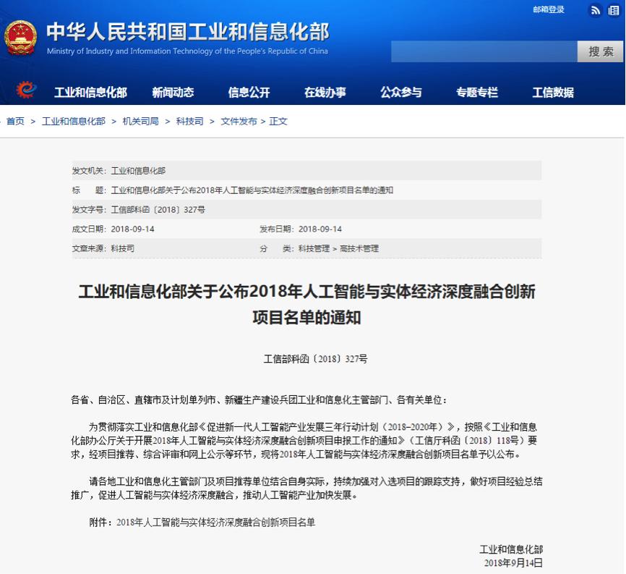
Task: Focus the site search input field
Action: [x=484, y=51]
